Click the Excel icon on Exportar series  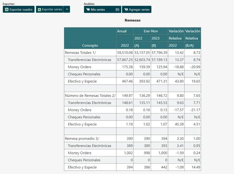[39, 10]
